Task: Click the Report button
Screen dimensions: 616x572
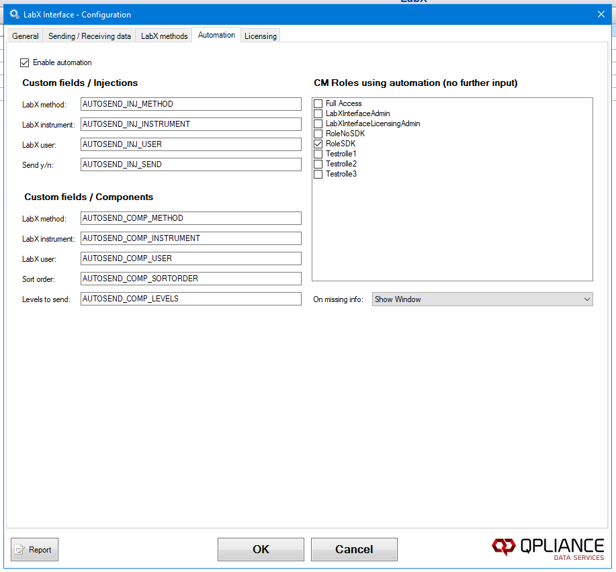Action: click(x=34, y=549)
